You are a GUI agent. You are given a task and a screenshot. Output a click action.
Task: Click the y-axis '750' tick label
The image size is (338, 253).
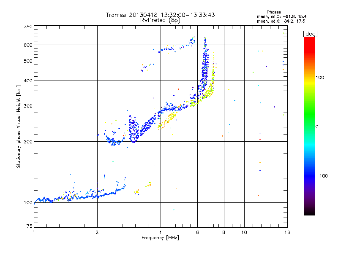[28, 27]
